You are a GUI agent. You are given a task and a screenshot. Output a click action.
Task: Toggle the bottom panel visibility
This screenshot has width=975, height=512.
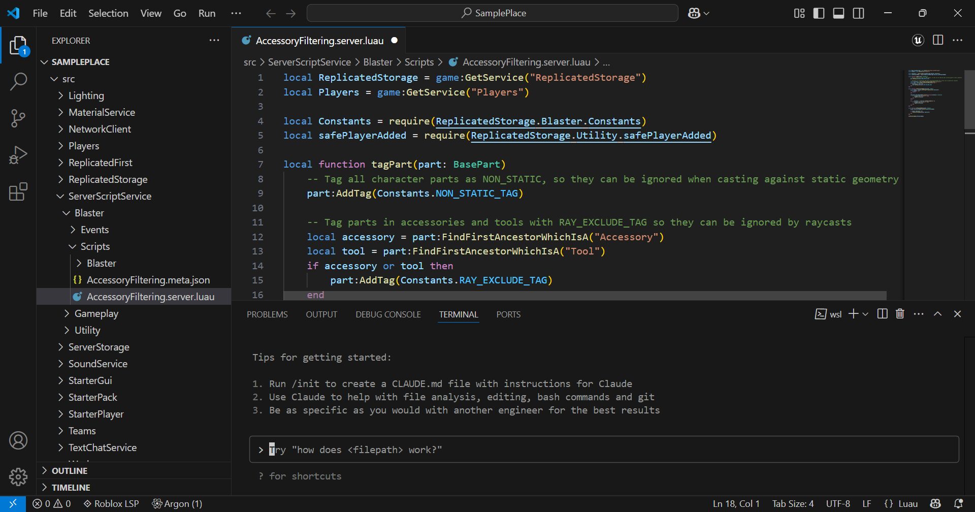(838, 13)
